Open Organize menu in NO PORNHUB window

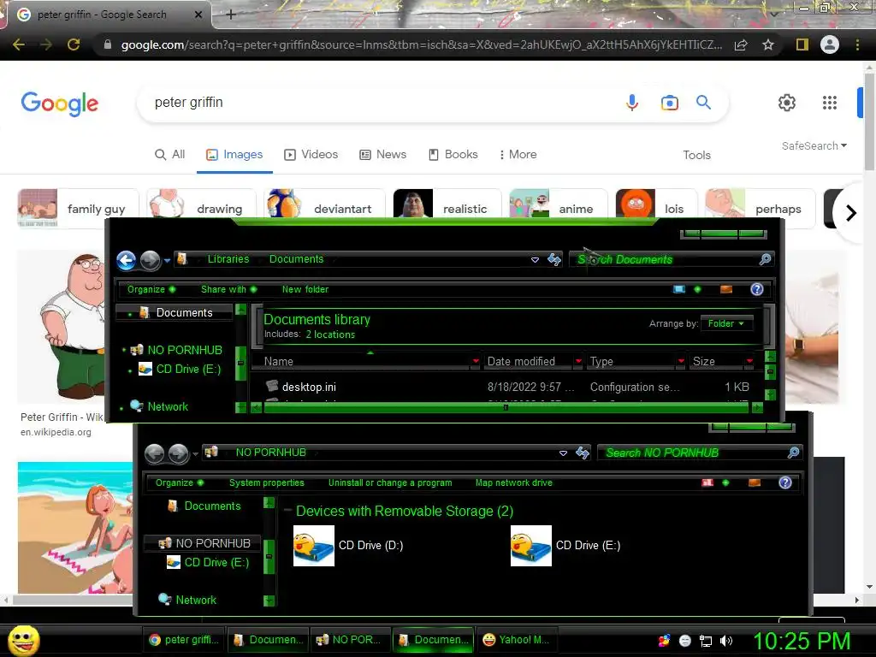coord(180,482)
